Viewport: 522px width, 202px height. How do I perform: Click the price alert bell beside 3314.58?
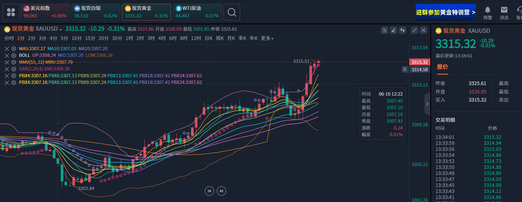click(x=405, y=69)
